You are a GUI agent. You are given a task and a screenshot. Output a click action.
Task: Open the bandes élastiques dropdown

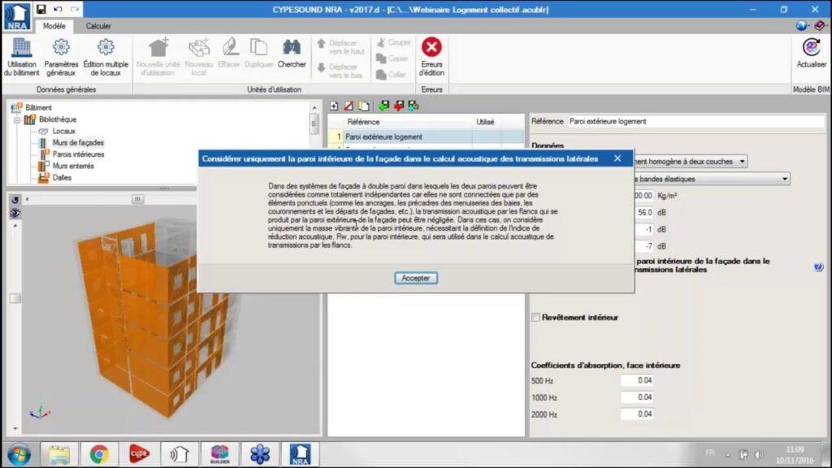[785, 179]
